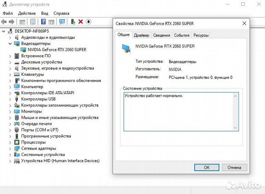Open the Properties toolbar icon

33,22
